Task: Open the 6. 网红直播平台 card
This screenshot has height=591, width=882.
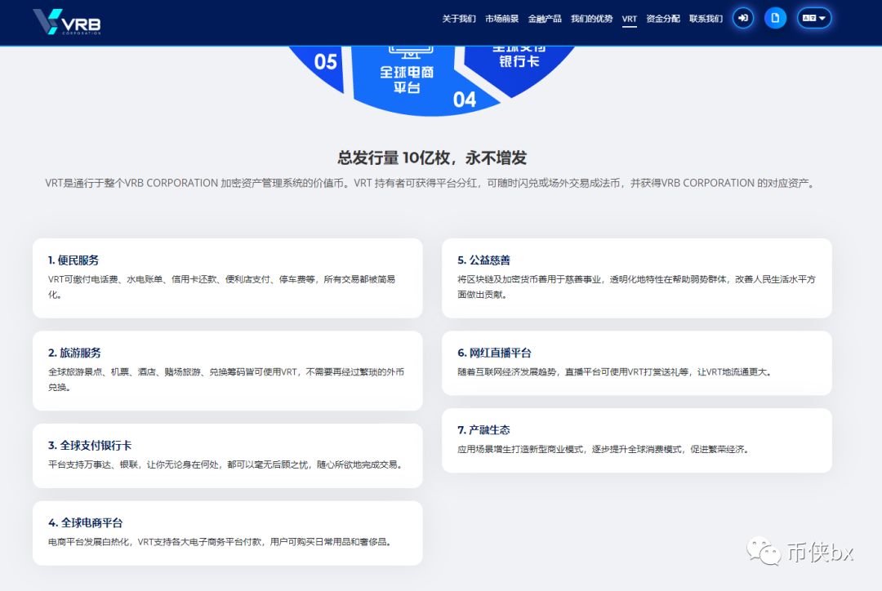Action: tap(637, 362)
